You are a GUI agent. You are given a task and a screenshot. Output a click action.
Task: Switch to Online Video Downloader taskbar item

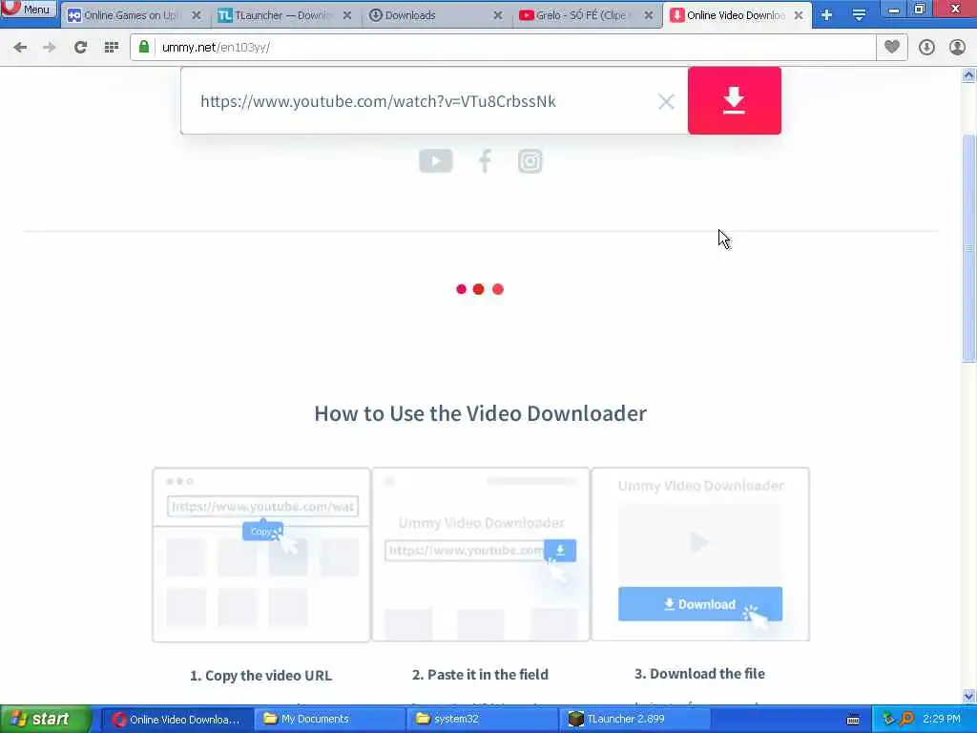click(177, 720)
